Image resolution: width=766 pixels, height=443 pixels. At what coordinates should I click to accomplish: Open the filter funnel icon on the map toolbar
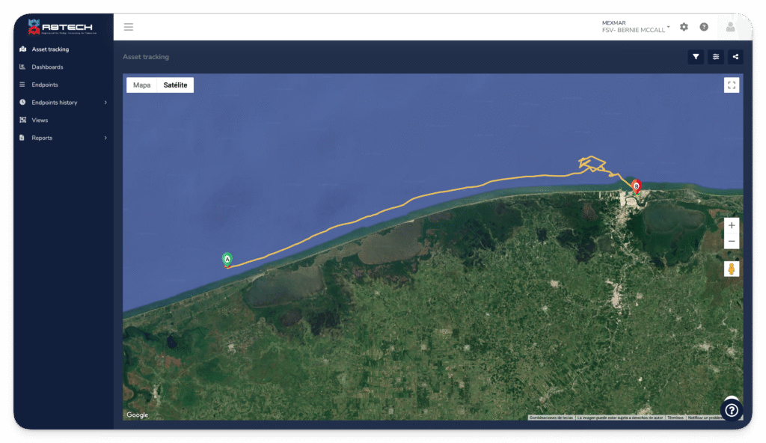(x=695, y=56)
